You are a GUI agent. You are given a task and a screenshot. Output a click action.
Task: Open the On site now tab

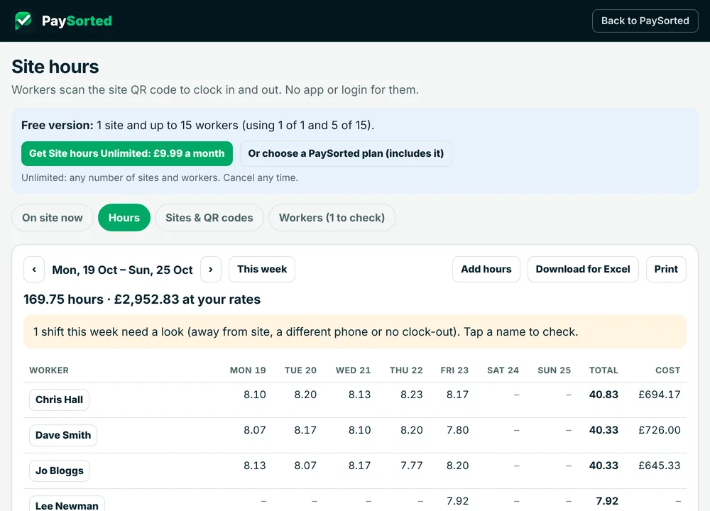[53, 218]
